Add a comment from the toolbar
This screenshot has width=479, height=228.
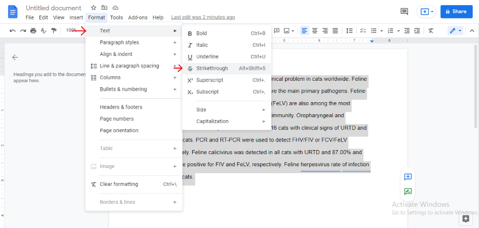(277, 31)
